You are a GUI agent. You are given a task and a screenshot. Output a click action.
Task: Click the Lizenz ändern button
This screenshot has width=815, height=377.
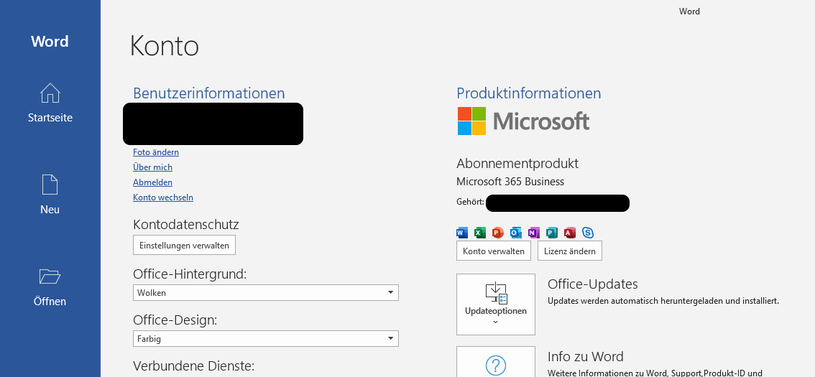coord(570,251)
